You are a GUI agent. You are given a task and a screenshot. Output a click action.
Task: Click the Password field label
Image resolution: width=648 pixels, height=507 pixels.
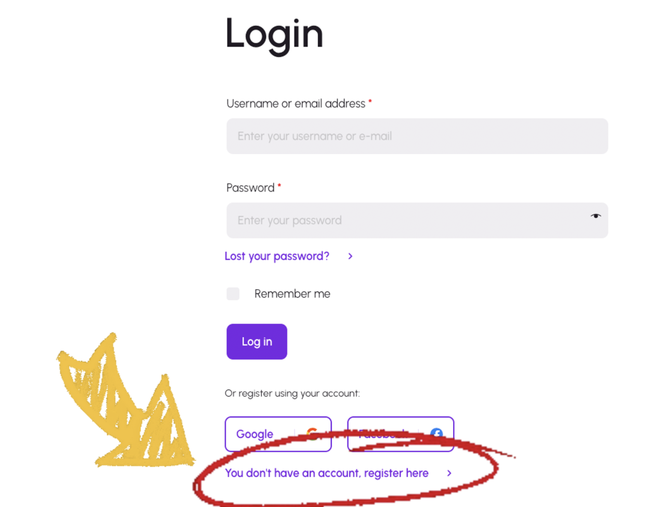coord(250,188)
